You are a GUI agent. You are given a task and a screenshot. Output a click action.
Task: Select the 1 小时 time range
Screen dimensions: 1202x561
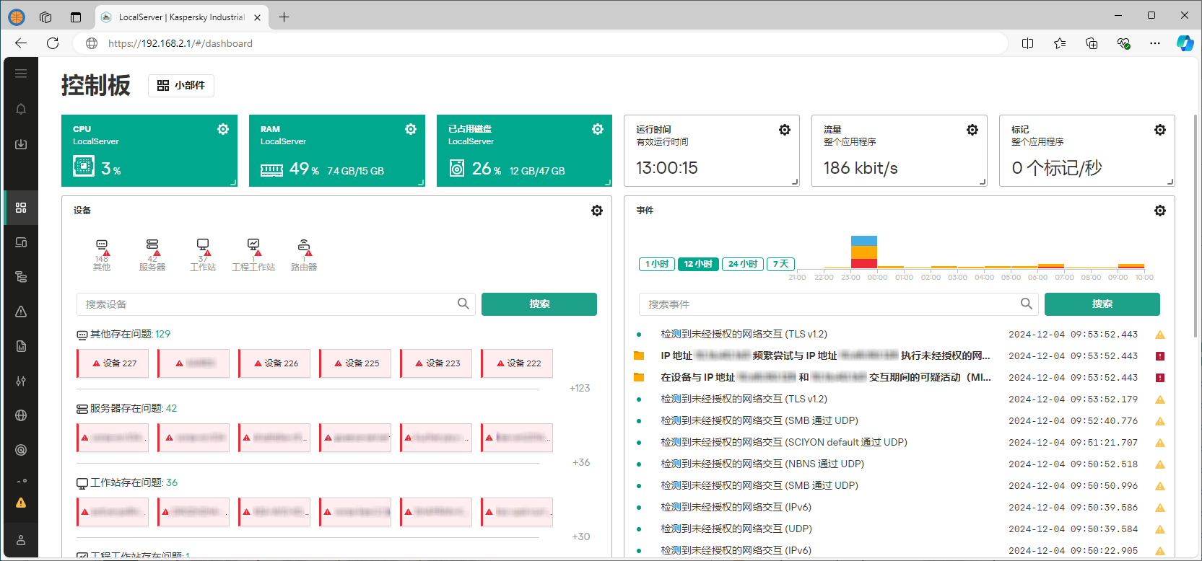pos(656,264)
